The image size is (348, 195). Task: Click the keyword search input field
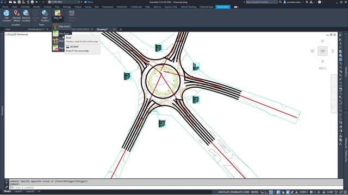click(x=262, y=2)
